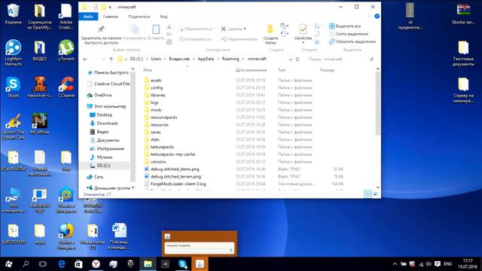Switch to the Главная ribbon tab

coord(111,17)
